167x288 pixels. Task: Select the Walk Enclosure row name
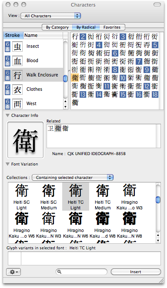[42, 75]
